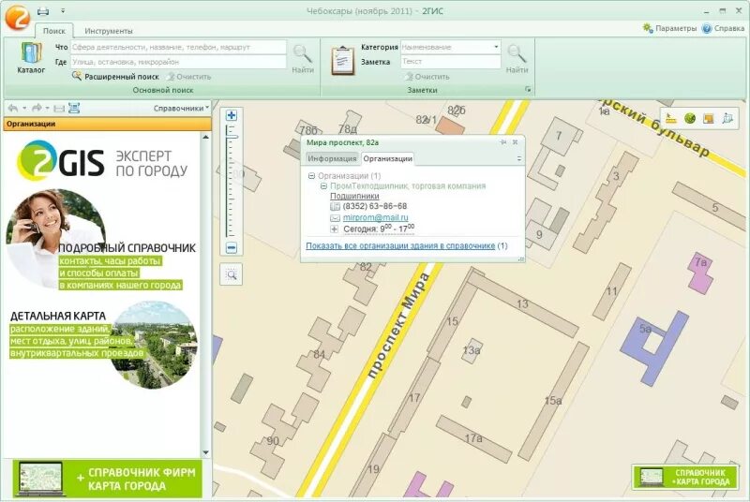Click Очистить in Заметки group

[427, 77]
